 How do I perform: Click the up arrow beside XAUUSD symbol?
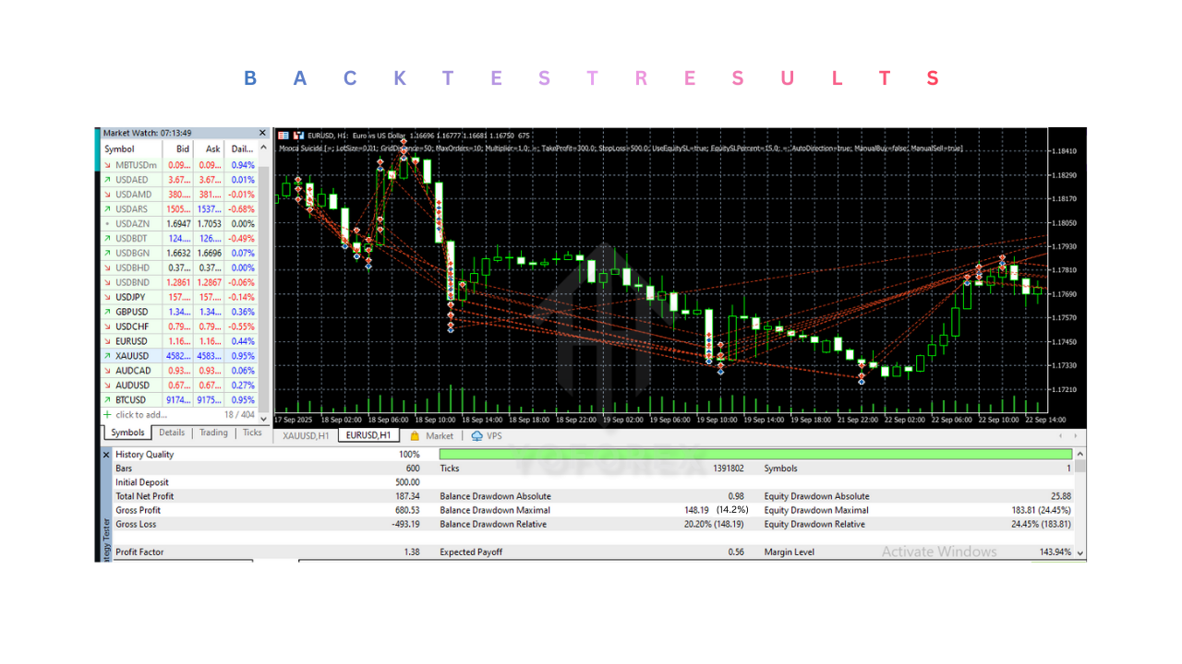coord(107,355)
